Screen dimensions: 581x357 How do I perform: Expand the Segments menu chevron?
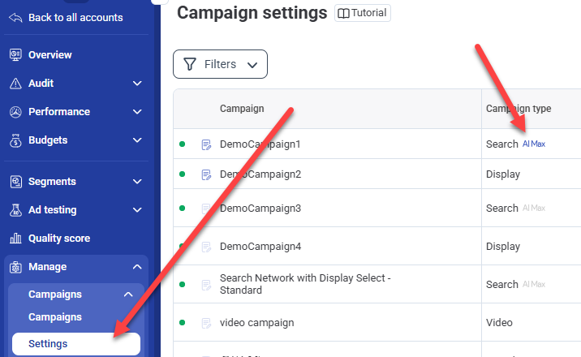136,182
